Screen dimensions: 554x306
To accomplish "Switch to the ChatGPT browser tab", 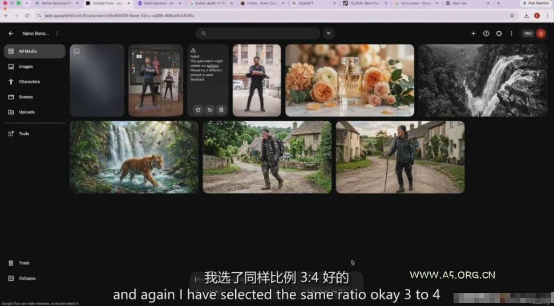I will coord(314,3).
